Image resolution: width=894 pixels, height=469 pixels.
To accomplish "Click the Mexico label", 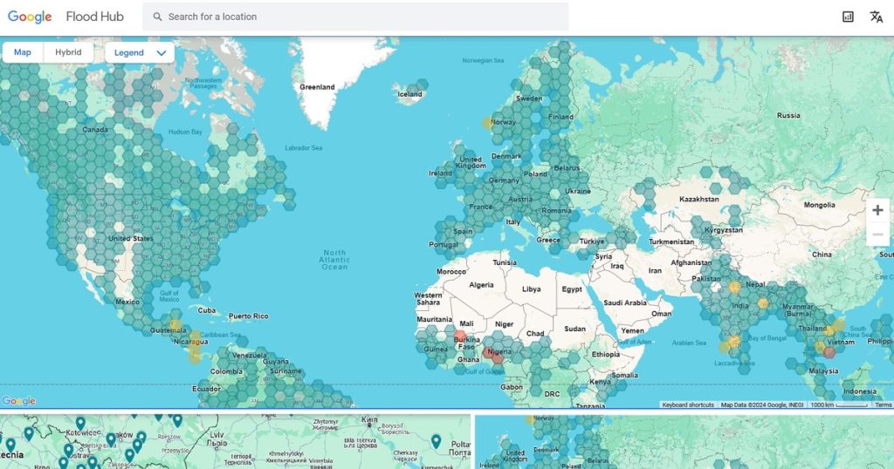I will 127,302.
